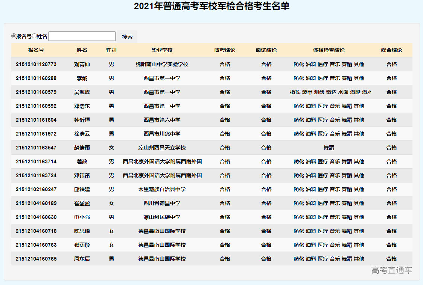Click the 毕业学校 column header

click(162, 50)
